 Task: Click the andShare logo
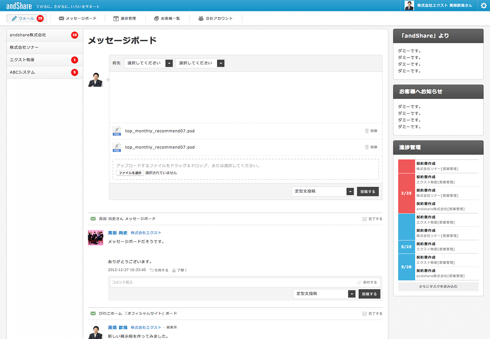tap(19, 6)
